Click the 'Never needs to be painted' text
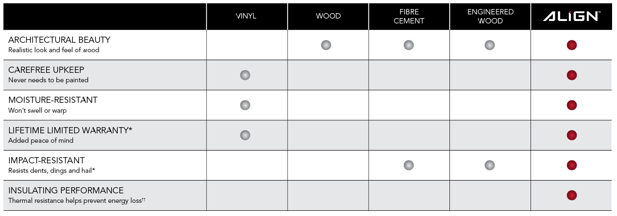The image size is (617, 216). tap(48, 80)
